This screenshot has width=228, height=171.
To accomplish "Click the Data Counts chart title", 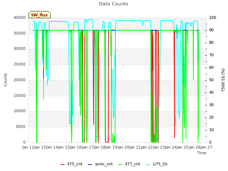I will tap(114, 4).
